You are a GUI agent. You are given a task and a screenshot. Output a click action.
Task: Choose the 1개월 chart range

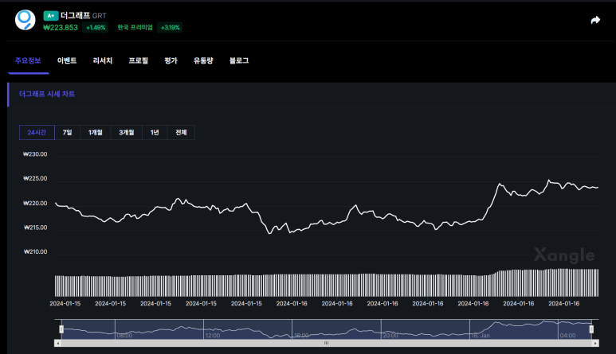click(x=96, y=133)
